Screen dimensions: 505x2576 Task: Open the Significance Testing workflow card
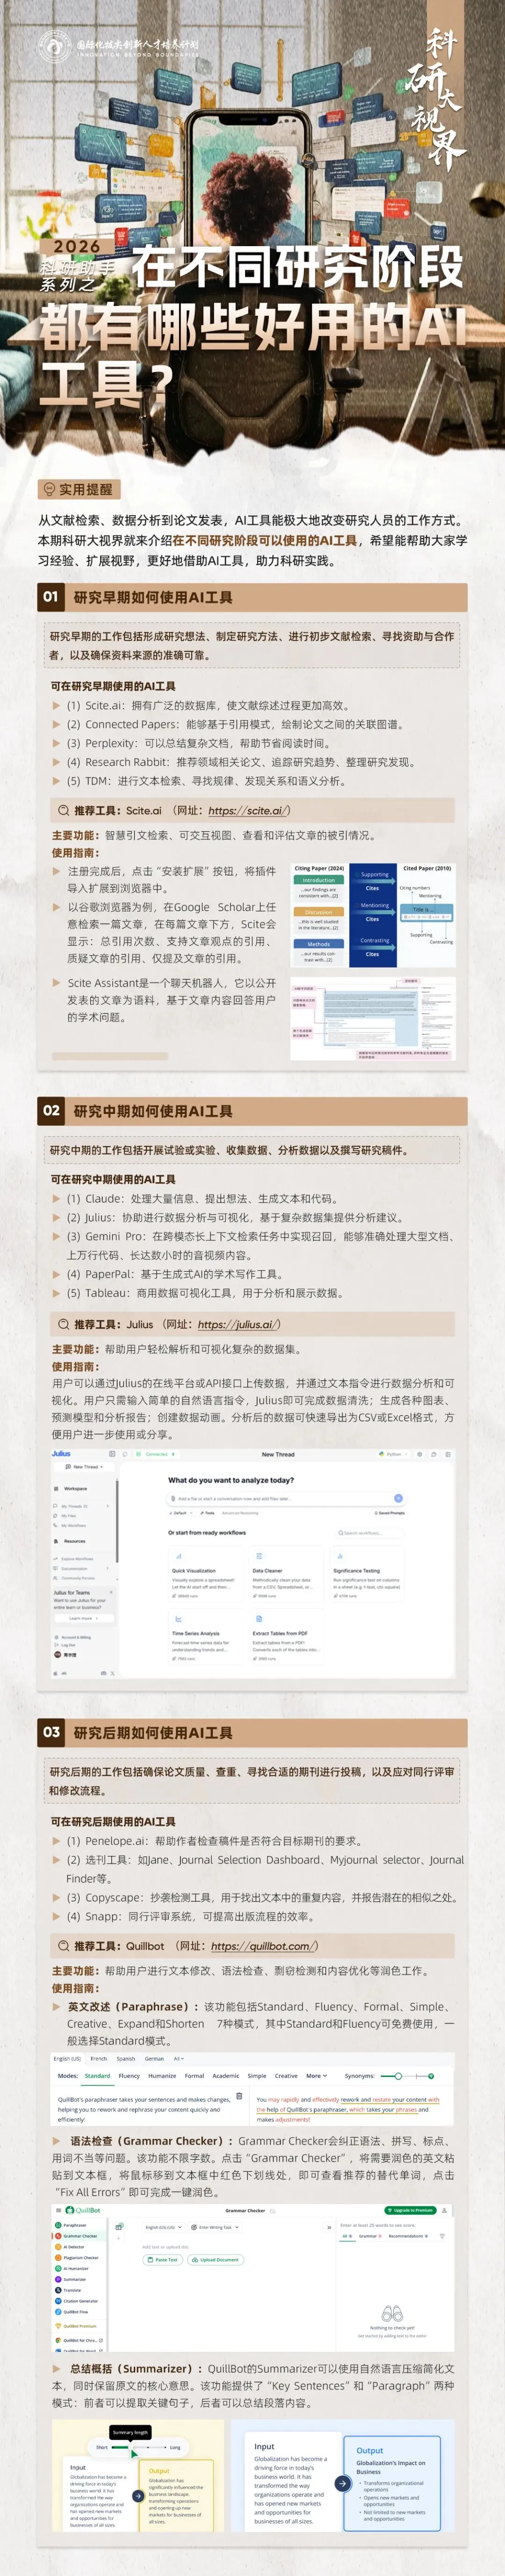367,1573
